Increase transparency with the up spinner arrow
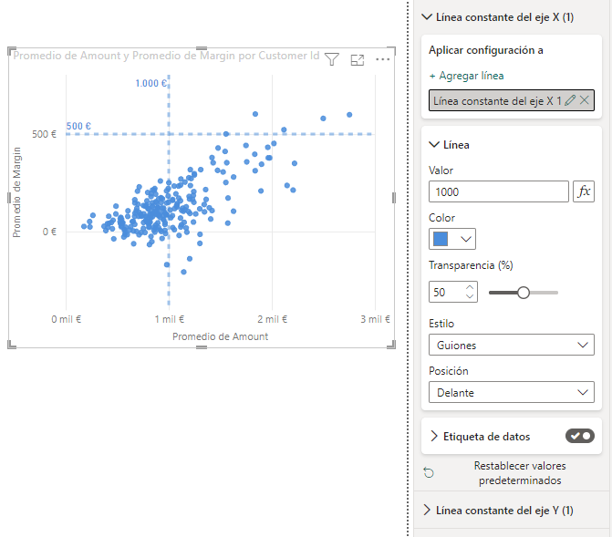 point(470,288)
